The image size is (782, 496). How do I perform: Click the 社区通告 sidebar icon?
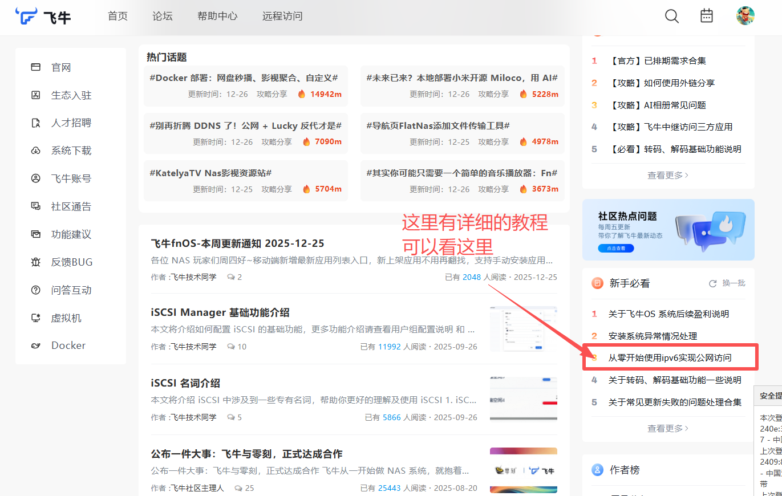pyautogui.click(x=36, y=206)
